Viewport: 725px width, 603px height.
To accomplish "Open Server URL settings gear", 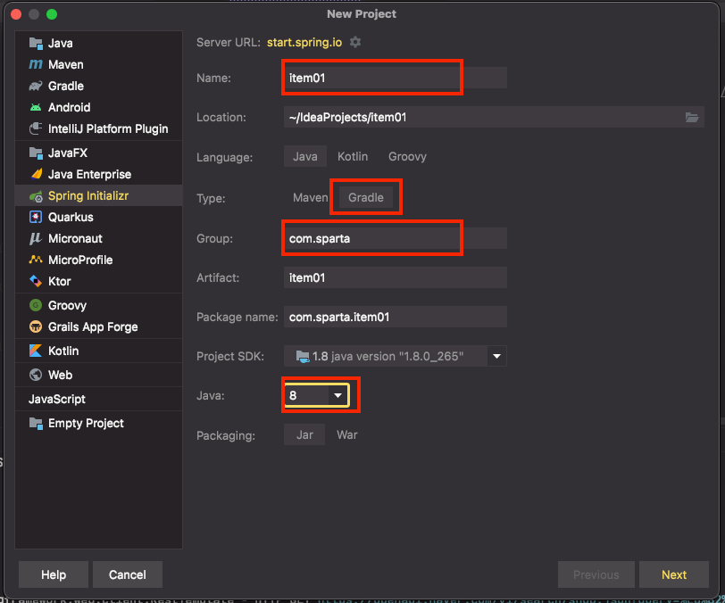I will click(x=355, y=42).
